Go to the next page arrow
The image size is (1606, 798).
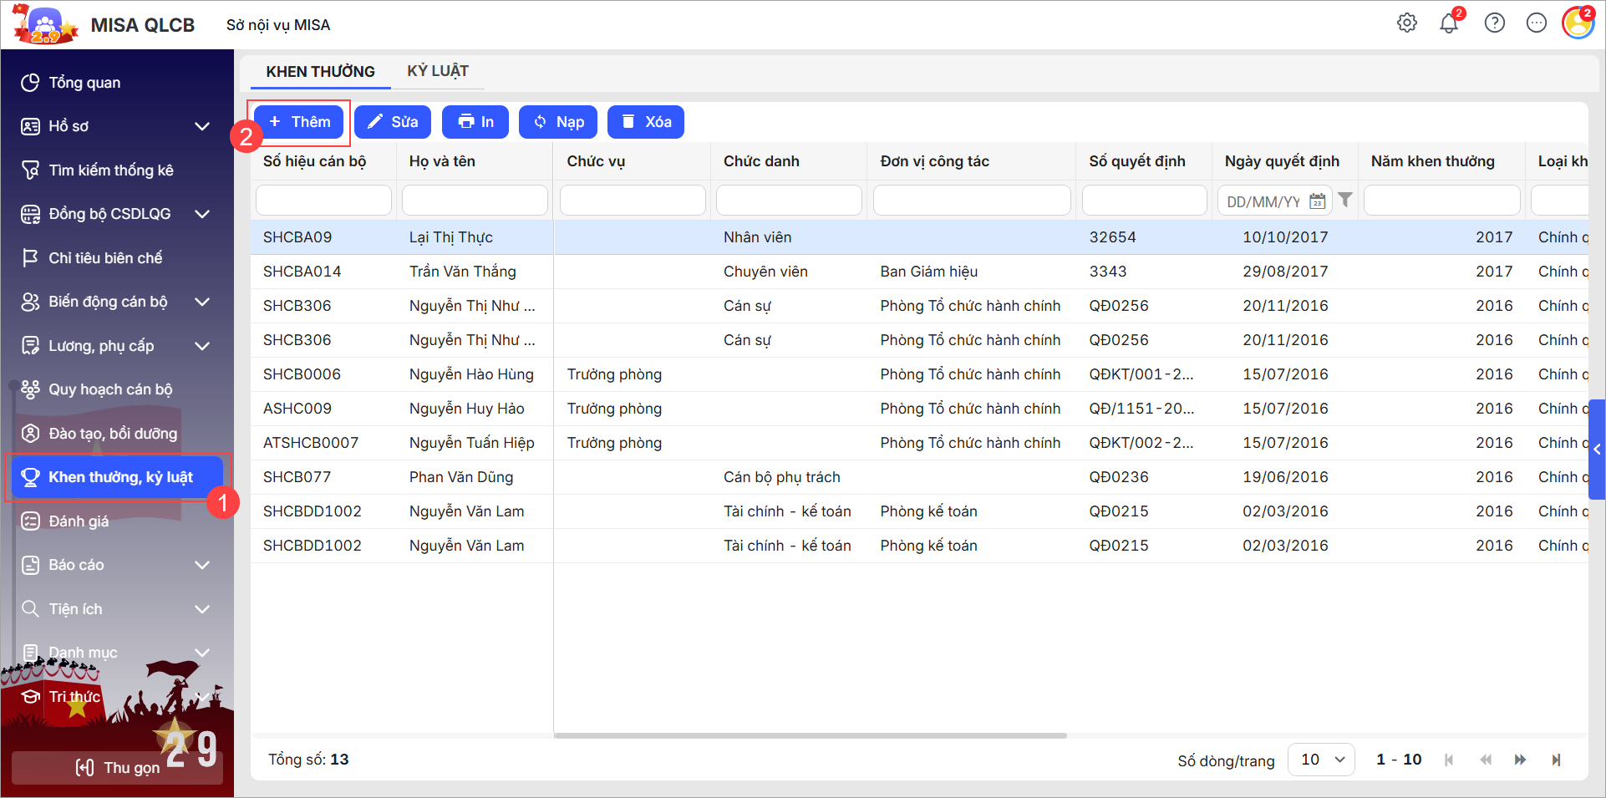[x=1520, y=760]
